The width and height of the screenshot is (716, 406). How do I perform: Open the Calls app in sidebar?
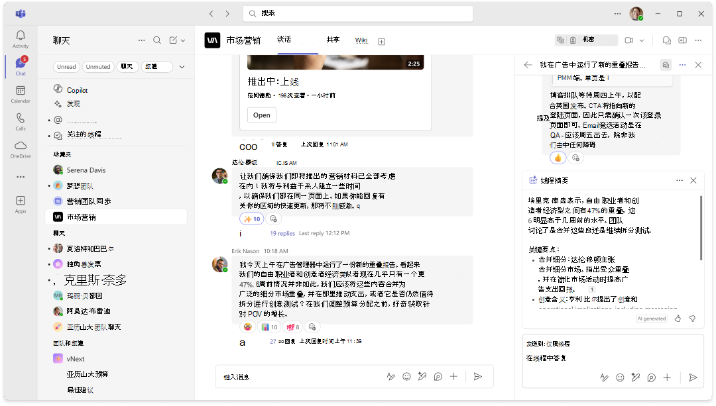coord(21,121)
